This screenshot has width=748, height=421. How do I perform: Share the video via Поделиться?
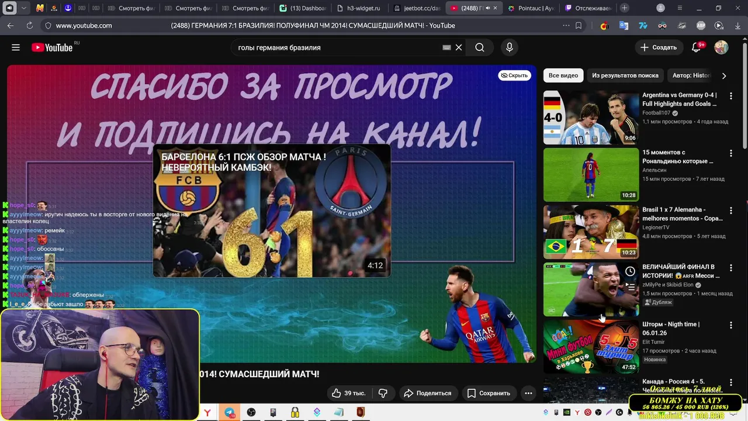pyautogui.click(x=427, y=393)
